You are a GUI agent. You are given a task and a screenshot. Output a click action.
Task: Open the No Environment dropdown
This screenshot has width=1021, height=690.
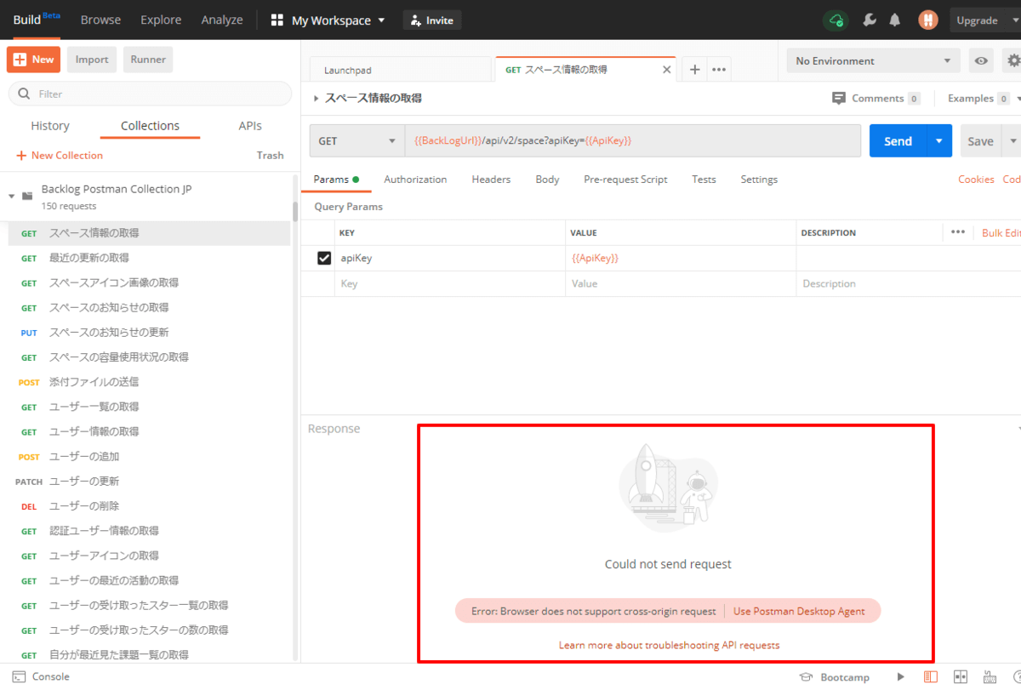pos(872,60)
